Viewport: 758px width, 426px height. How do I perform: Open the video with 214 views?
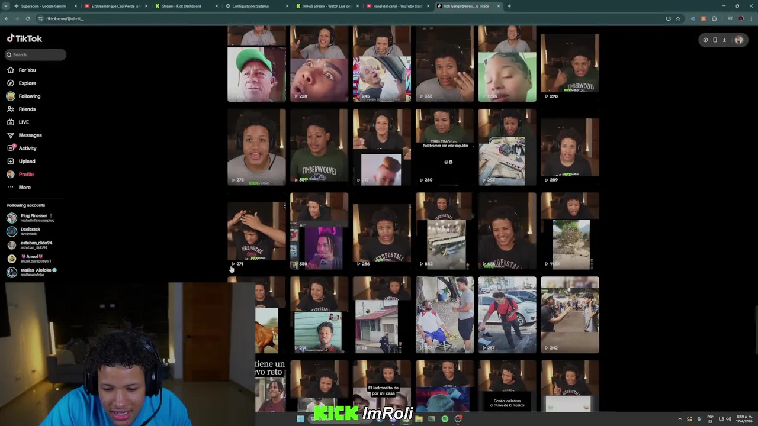[x=319, y=315]
